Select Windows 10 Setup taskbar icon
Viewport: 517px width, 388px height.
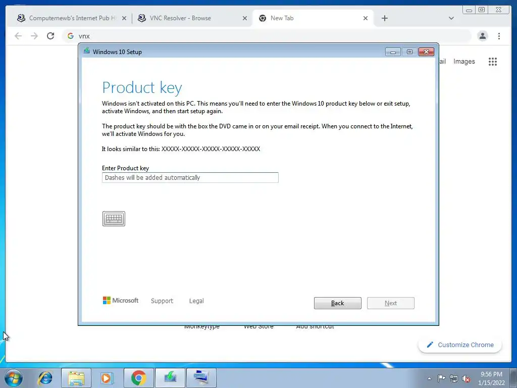point(170,378)
